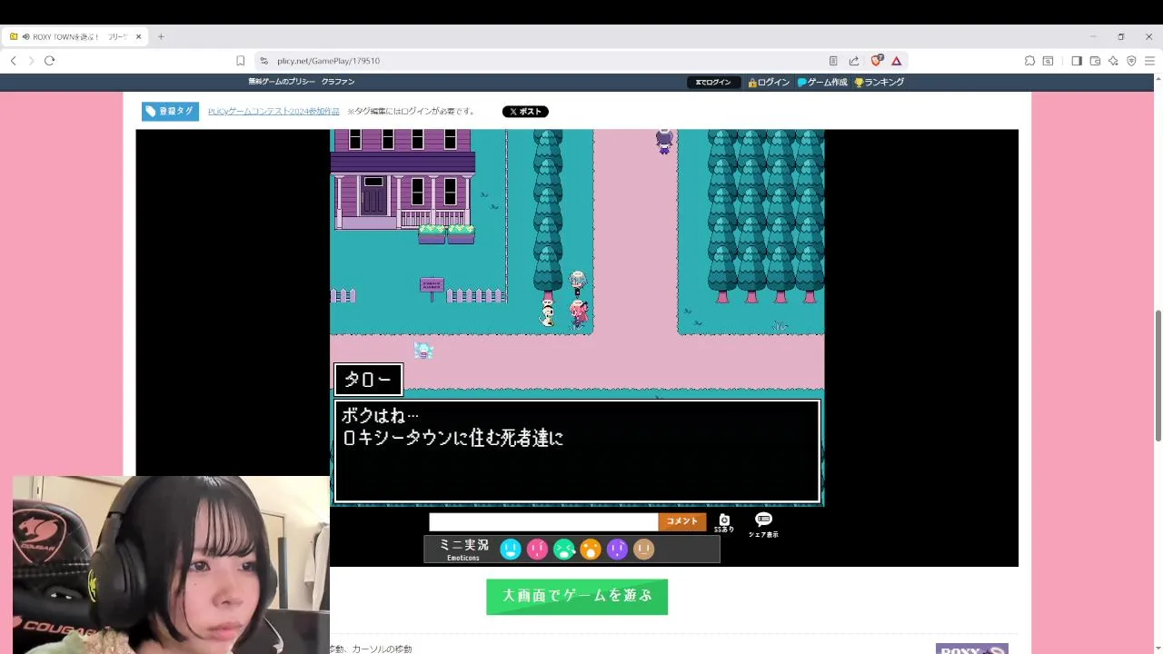The width and height of the screenshot is (1163, 654).
Task: Open the browser hamburger main menu
Action: click(x=1149, y=61)
